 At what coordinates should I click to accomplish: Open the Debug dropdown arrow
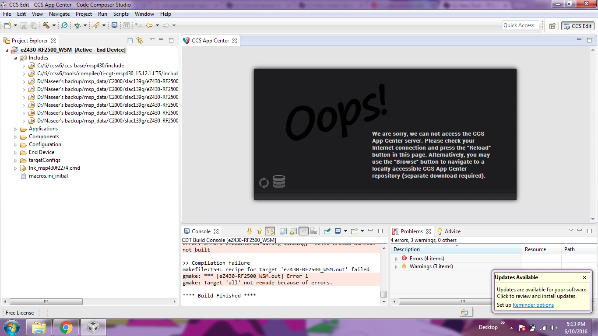pyautogui.click(x=85, y=25)
